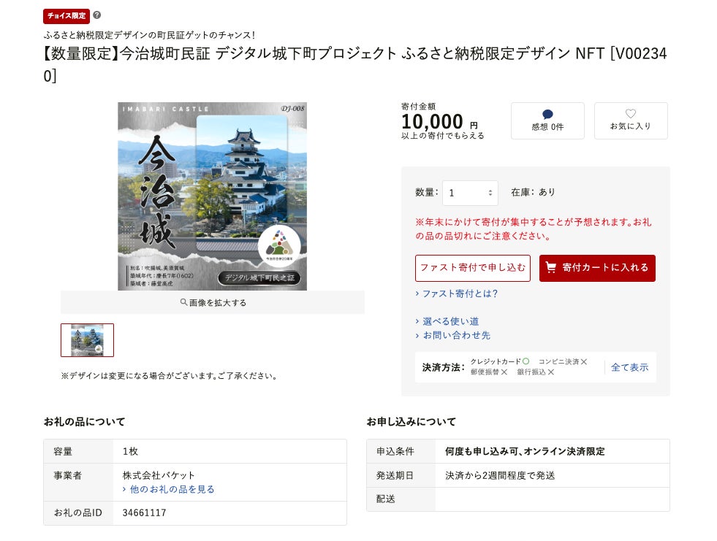
Task: Expand payment methods with 全て表示
Action: (630, 367)
